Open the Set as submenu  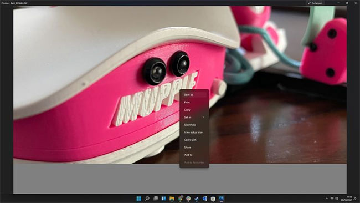click(194, 118)
